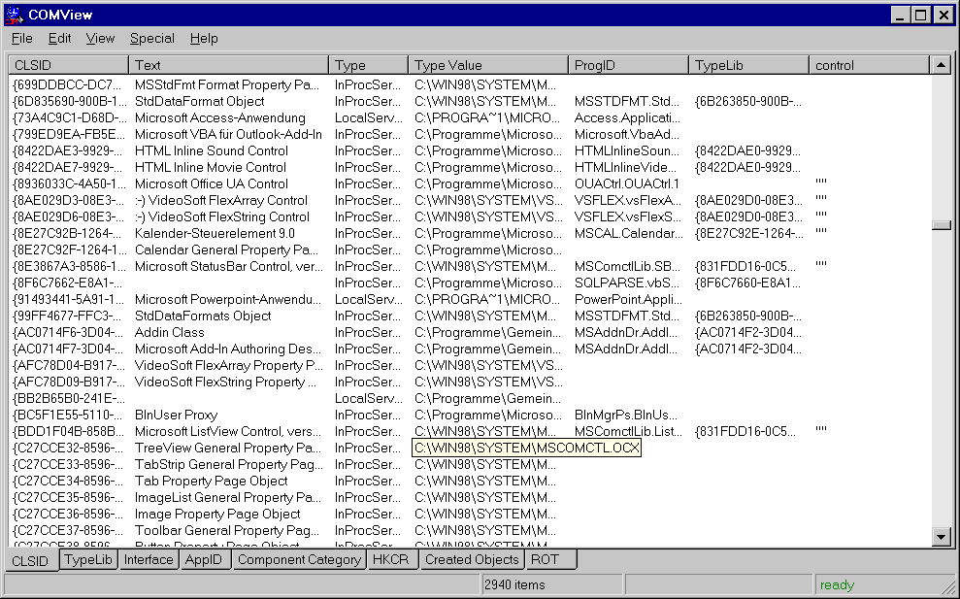This screenshot has width=960, height=599.
Task: Click the BlnMgrPs.BlnUs ProgID cell
Action: coord(626,416)
